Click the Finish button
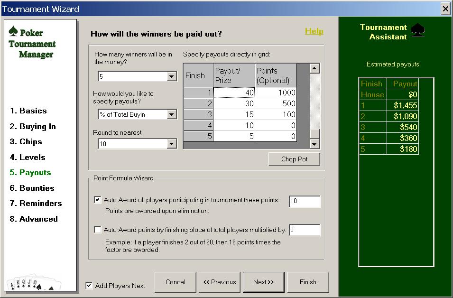Image resolution: width=453 pixels, height=298 pixels. pyautogui.click(x=308, y=282)
